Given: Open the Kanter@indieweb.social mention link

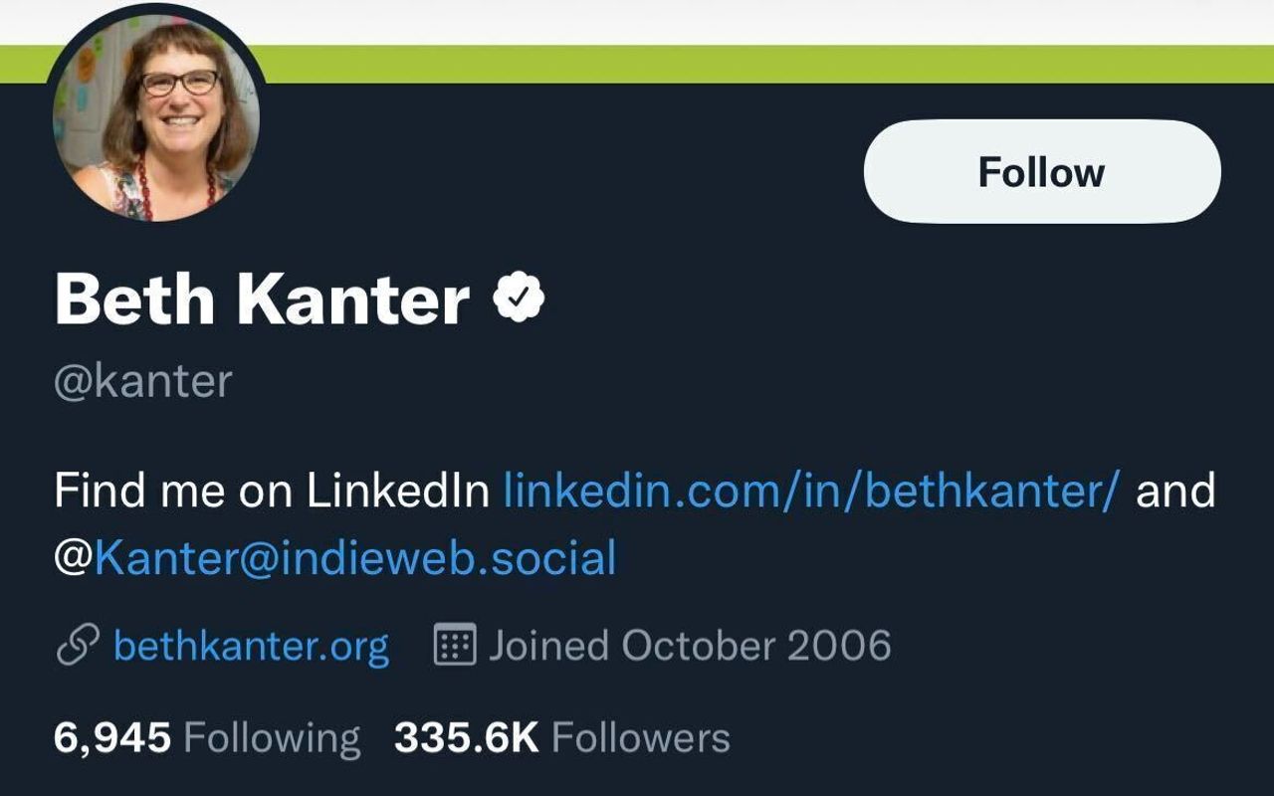Looking at the screenshot, I should click(x=355, y=558).
